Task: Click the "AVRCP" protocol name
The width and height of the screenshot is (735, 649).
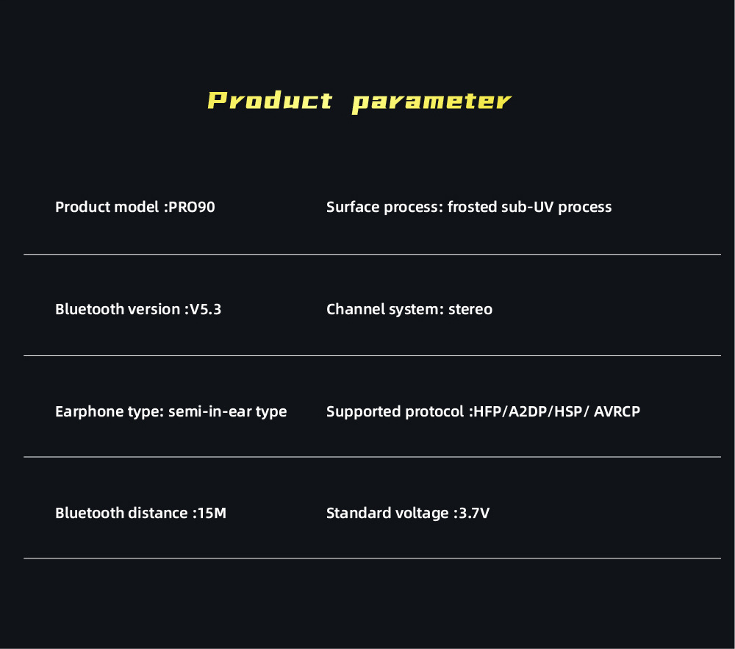Action: pos(616,411)
